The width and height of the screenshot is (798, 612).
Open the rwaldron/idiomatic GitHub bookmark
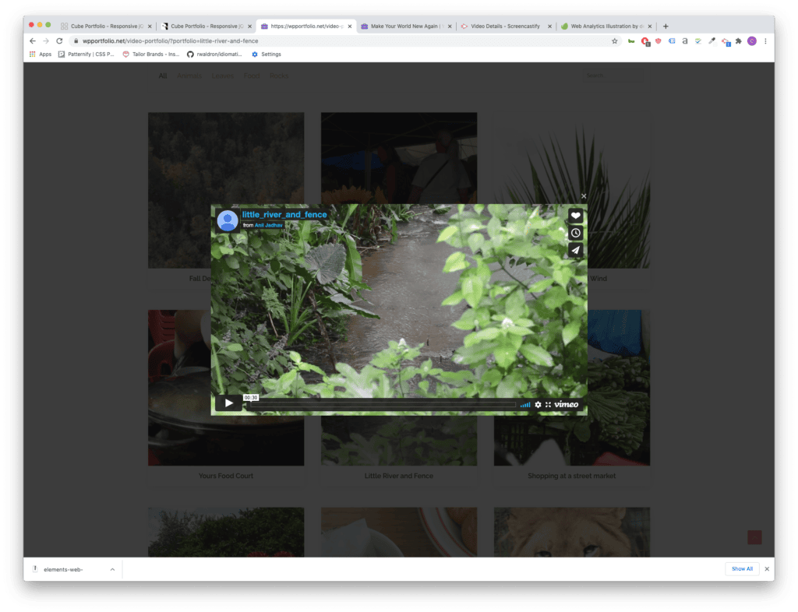click(214, 55)
